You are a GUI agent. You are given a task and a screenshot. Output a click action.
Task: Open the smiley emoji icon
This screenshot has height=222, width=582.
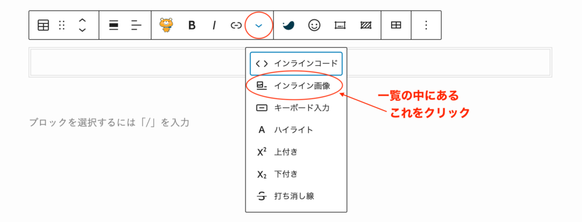click(314, 25)
